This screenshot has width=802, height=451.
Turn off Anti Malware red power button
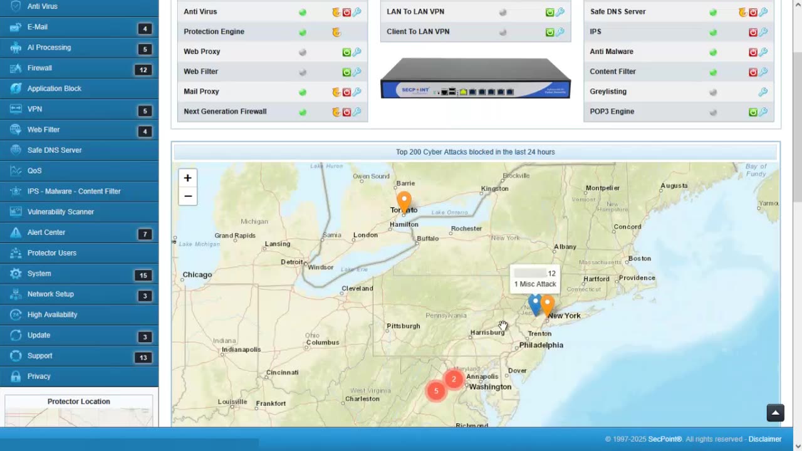tap(753, 52)
